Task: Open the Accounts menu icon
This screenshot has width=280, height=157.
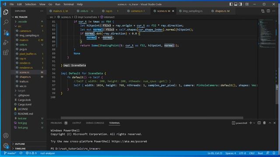Action: pyautogui.click(x=6, y=136)
